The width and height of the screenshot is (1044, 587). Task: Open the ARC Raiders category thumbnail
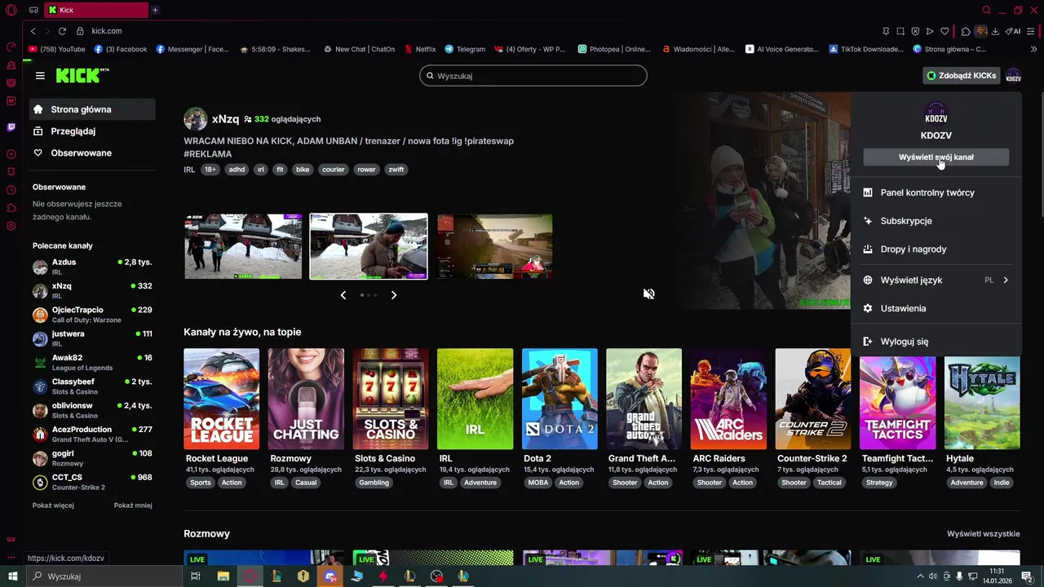tap(728, 399)
